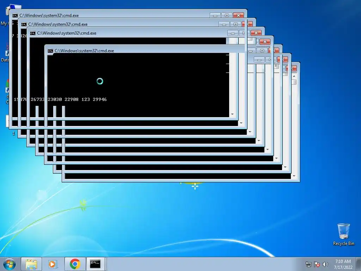Click the cmd icon in the second-highest title bar
Viewport: 361px width, 271px height.
24,24
